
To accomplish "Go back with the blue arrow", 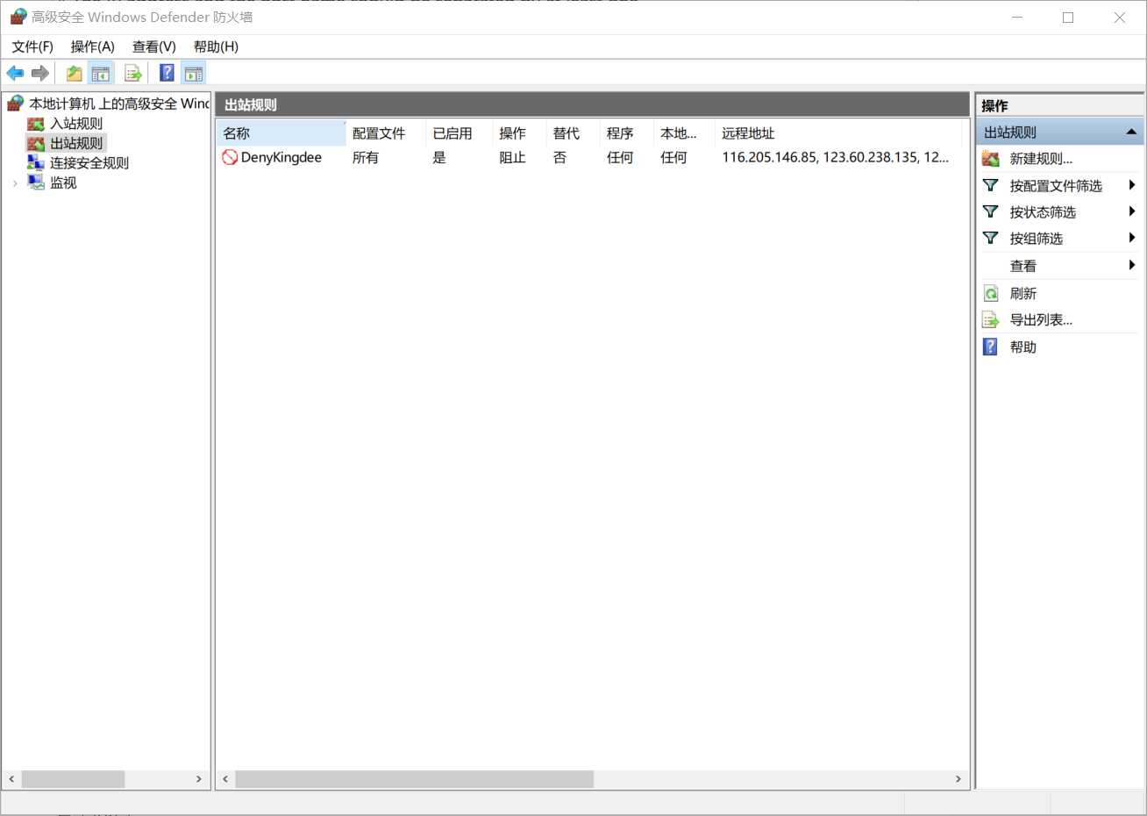I will coord(15,73).
